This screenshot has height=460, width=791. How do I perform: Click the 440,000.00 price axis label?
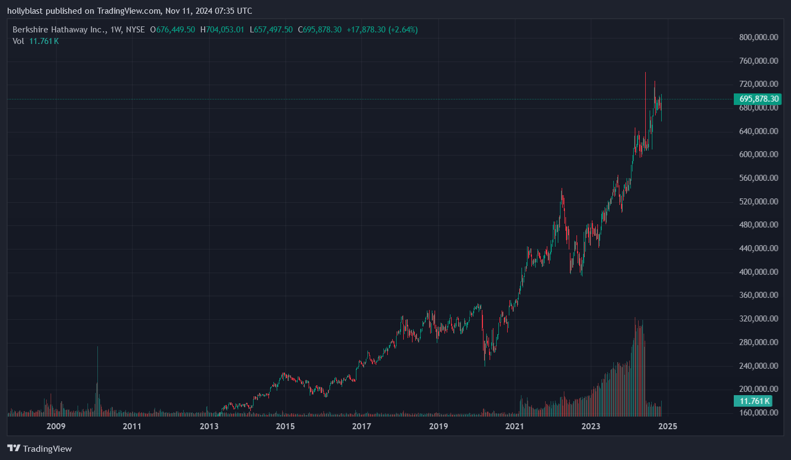click(759, 248)
